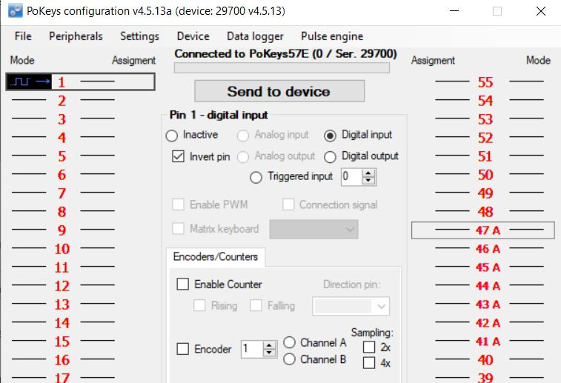Click the connection progress bar
This screenshot has height=383, width=561.
(x=282, y=68)
